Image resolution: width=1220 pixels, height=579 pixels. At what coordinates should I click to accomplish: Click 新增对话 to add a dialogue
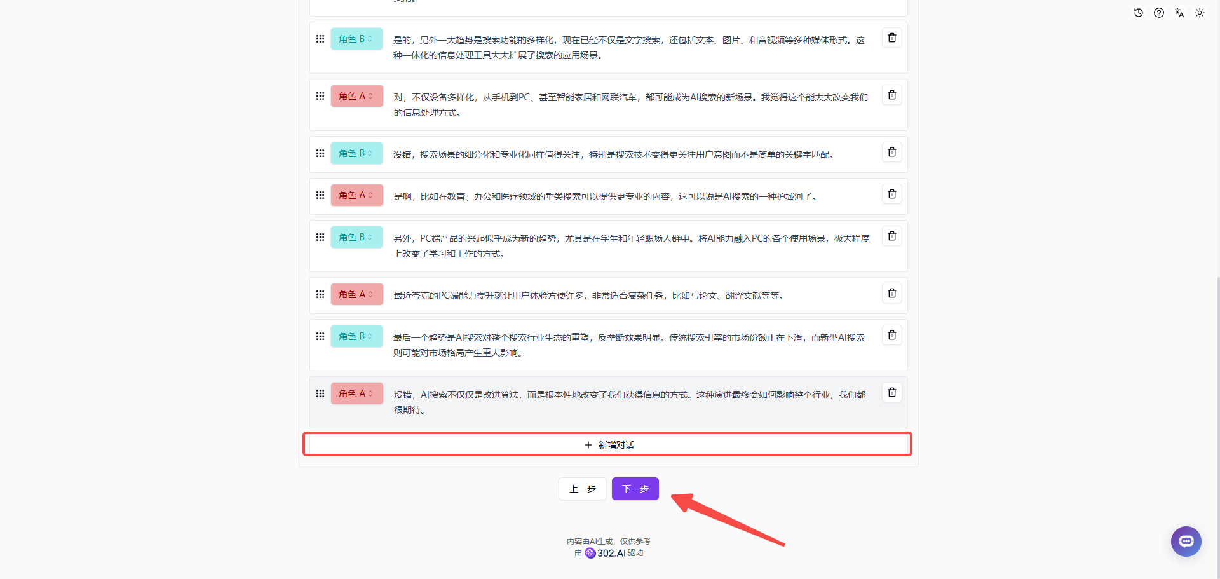(608, 444)
